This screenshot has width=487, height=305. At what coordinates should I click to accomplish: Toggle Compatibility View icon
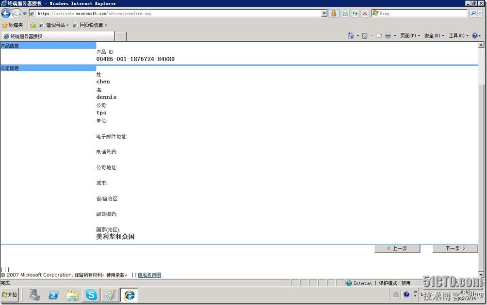coord(345,14)
